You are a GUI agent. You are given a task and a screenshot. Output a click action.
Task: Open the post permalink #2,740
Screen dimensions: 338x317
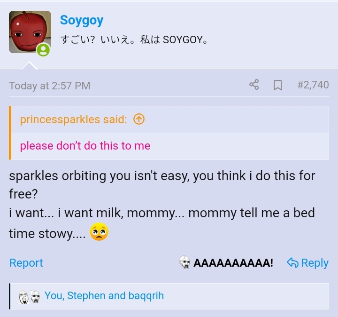tap(313, 85)
